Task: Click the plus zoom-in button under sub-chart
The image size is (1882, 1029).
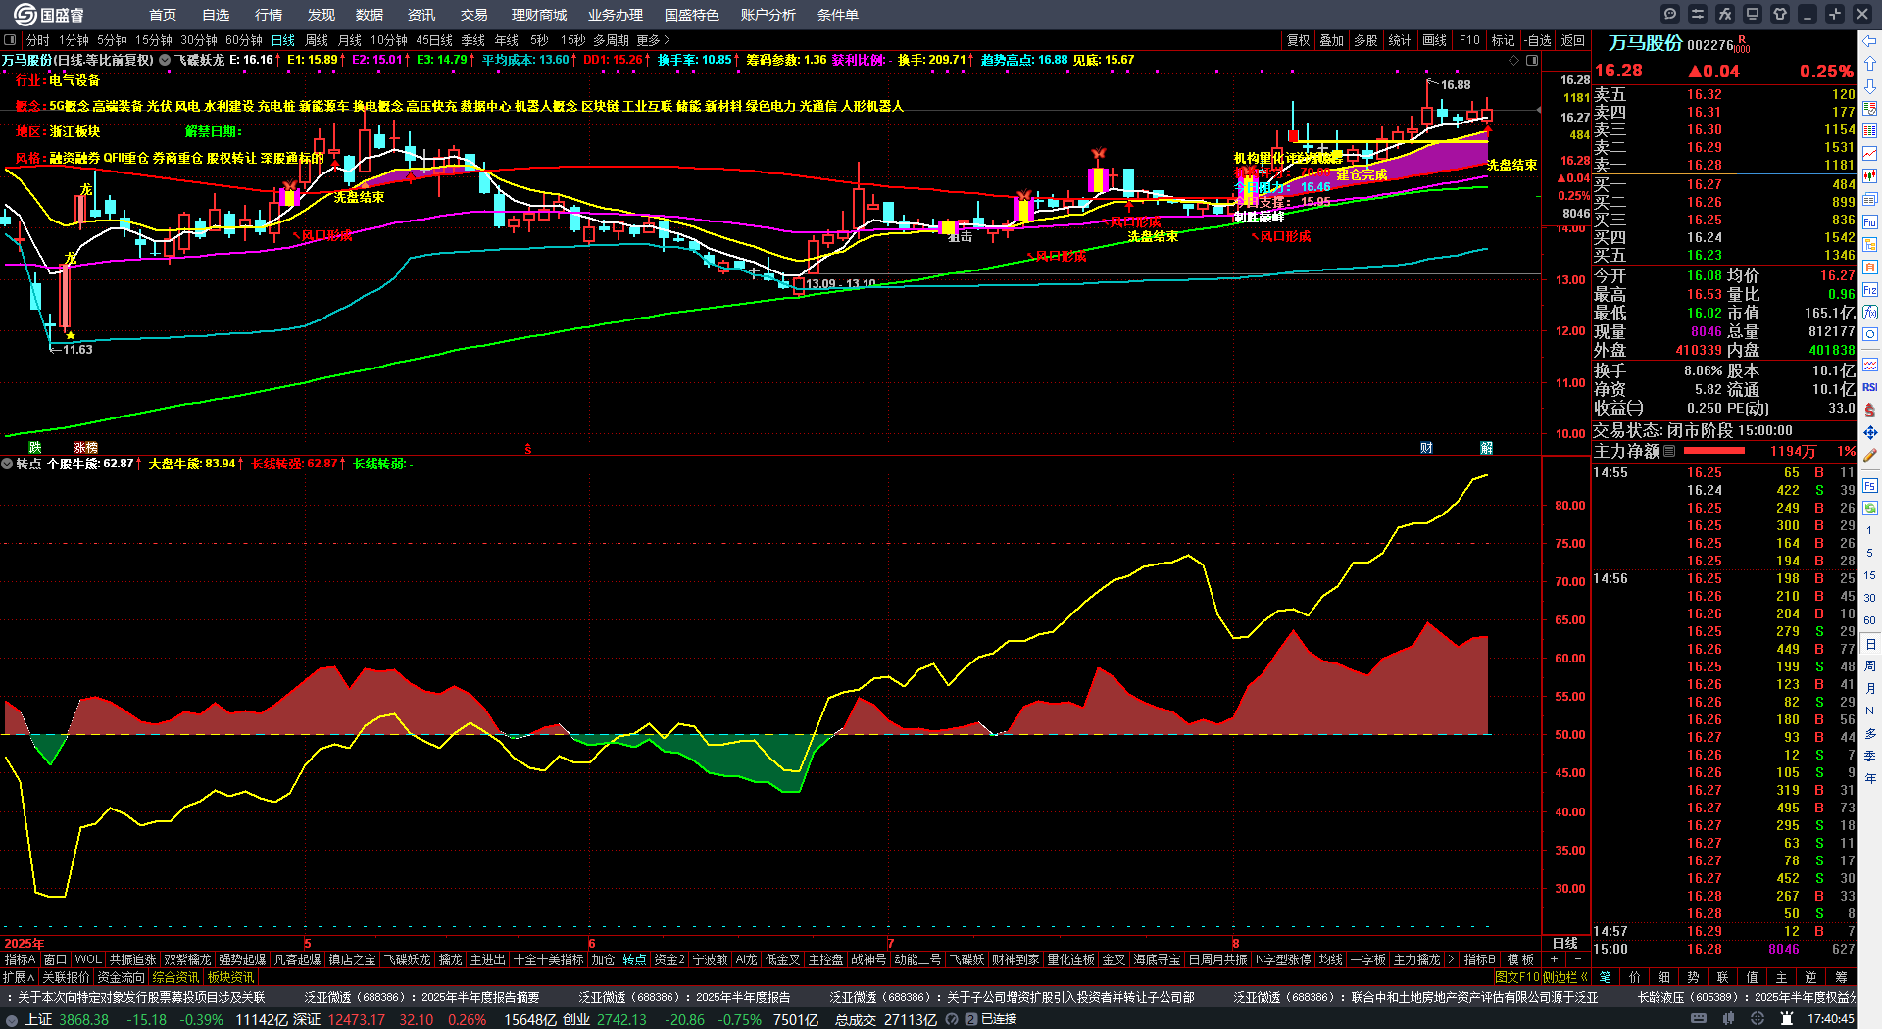Action: point(1555,958)
